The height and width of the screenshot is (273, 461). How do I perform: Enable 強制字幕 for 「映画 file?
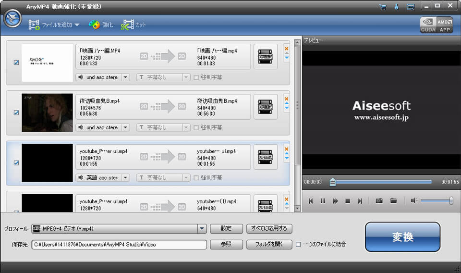(196, 77)
